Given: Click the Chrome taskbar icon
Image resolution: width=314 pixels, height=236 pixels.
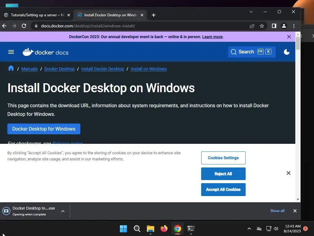Looking at the screenshot, I should tap(178, 229).
